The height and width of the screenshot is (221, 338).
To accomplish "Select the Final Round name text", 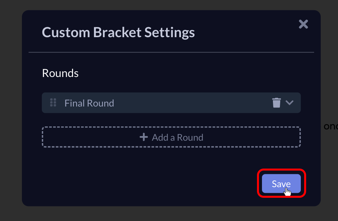I will pyautogui.click(x=89, y=103).
